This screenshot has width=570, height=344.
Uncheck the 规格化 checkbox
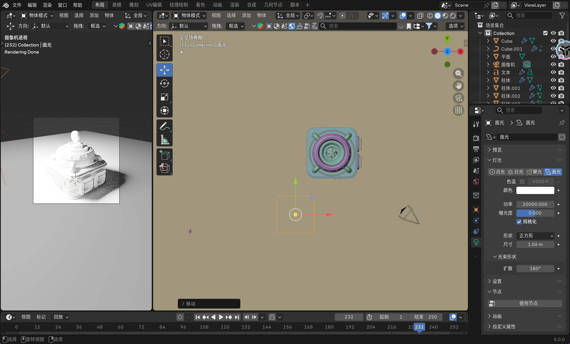(x=519, y=222)
